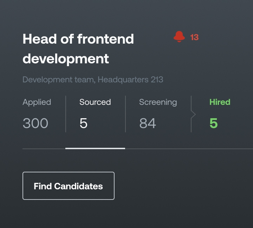This screenshot has height=228, width=253.
Task: Click the gray track line under Applied
Action: (44, 149)
